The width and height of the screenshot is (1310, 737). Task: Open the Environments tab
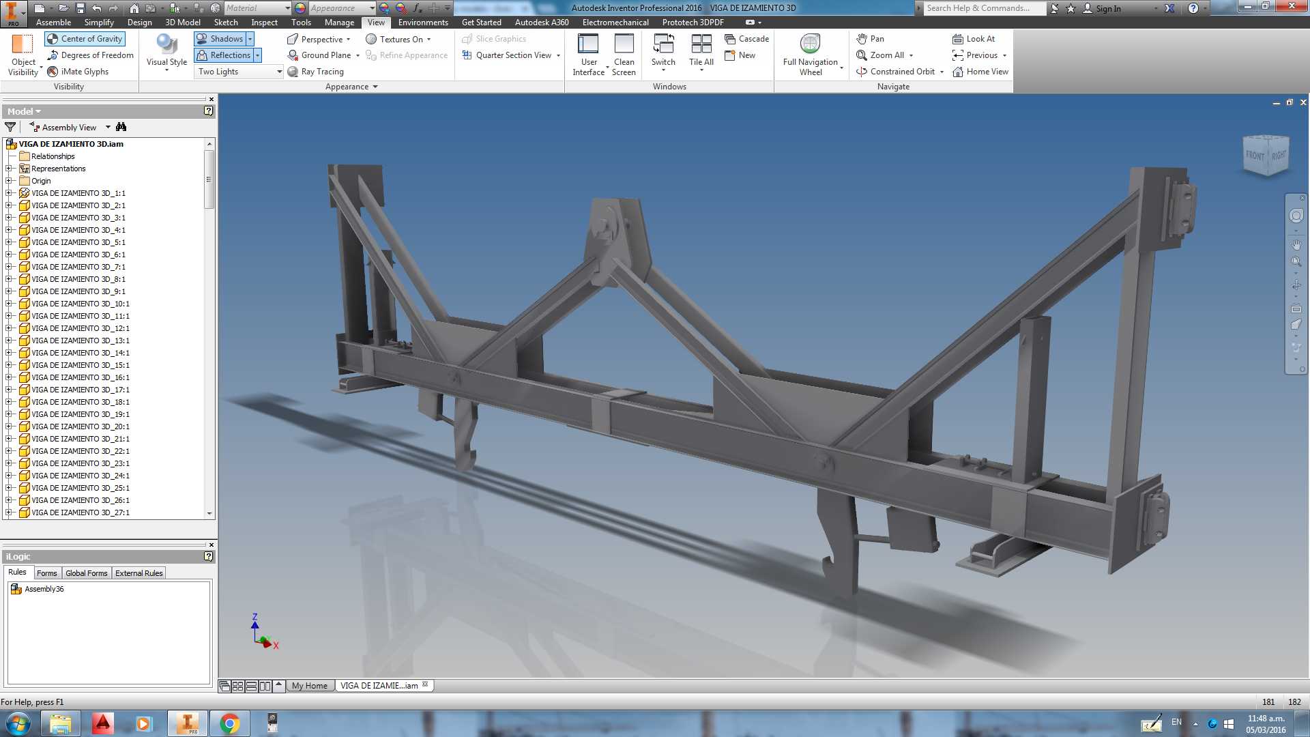423,23
